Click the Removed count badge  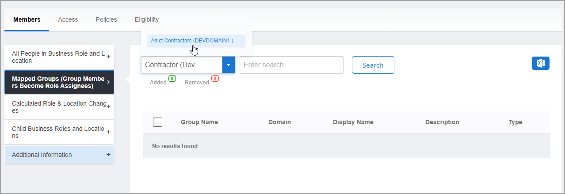tap(215, 79)
